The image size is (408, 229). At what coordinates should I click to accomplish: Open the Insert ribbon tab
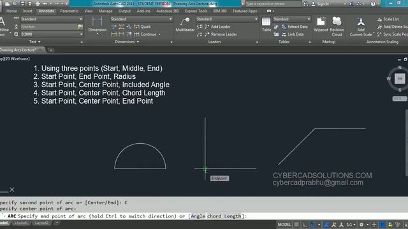point(27,11)
